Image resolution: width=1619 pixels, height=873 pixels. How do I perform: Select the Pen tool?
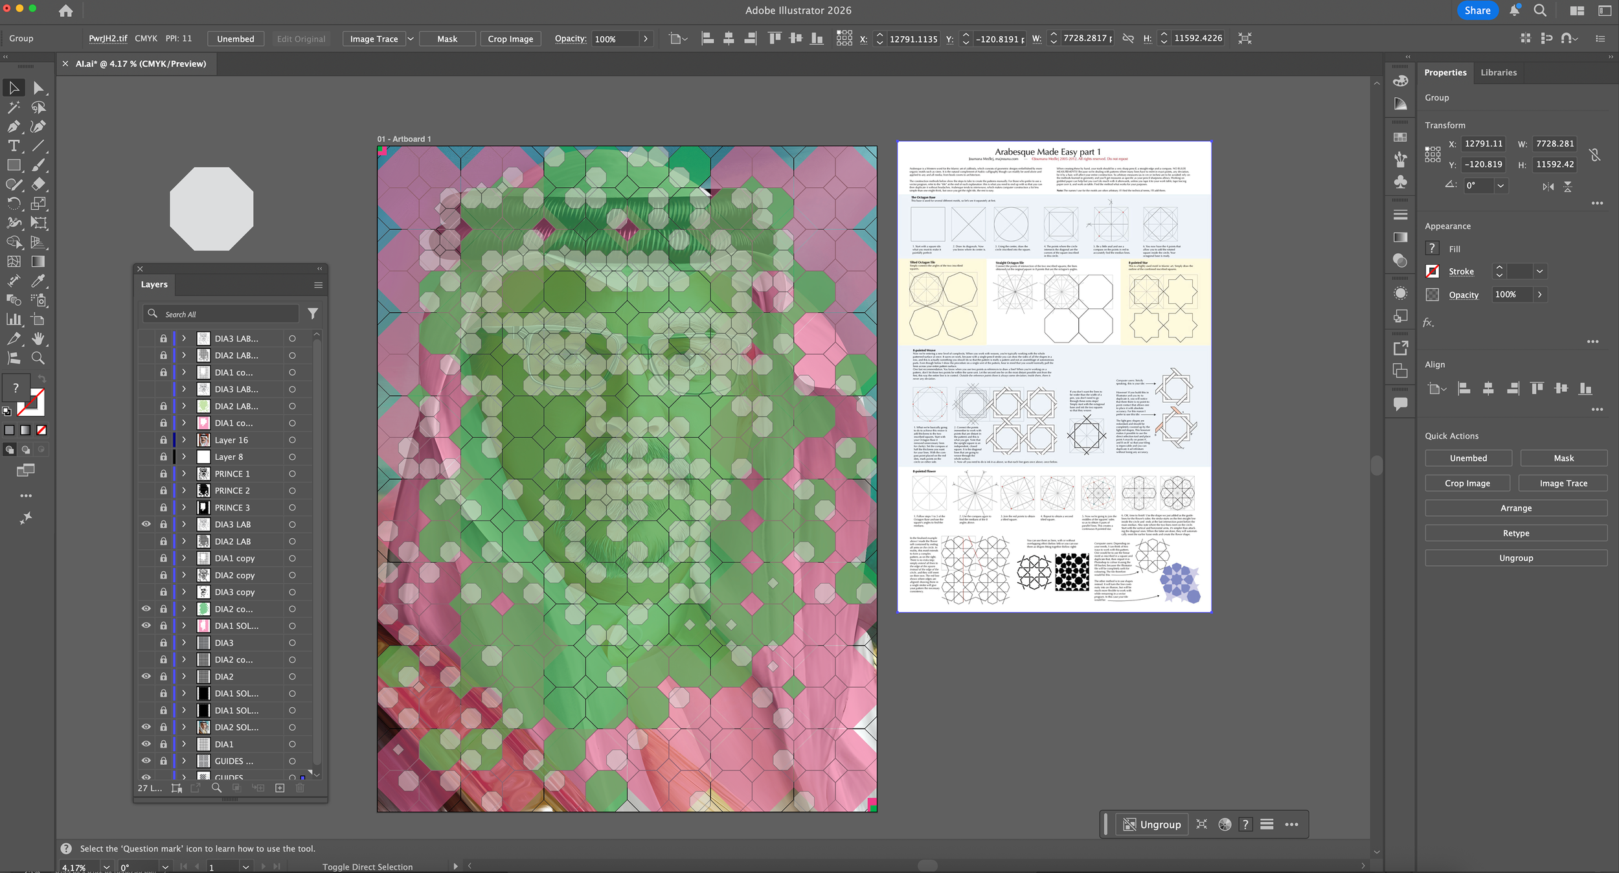(14, 126)
